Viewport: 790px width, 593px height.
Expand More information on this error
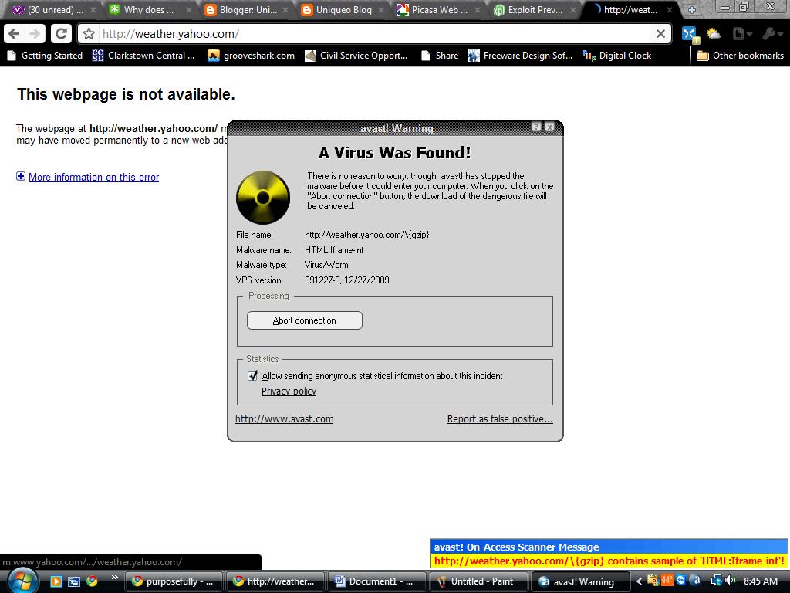[x=93, y=177]
